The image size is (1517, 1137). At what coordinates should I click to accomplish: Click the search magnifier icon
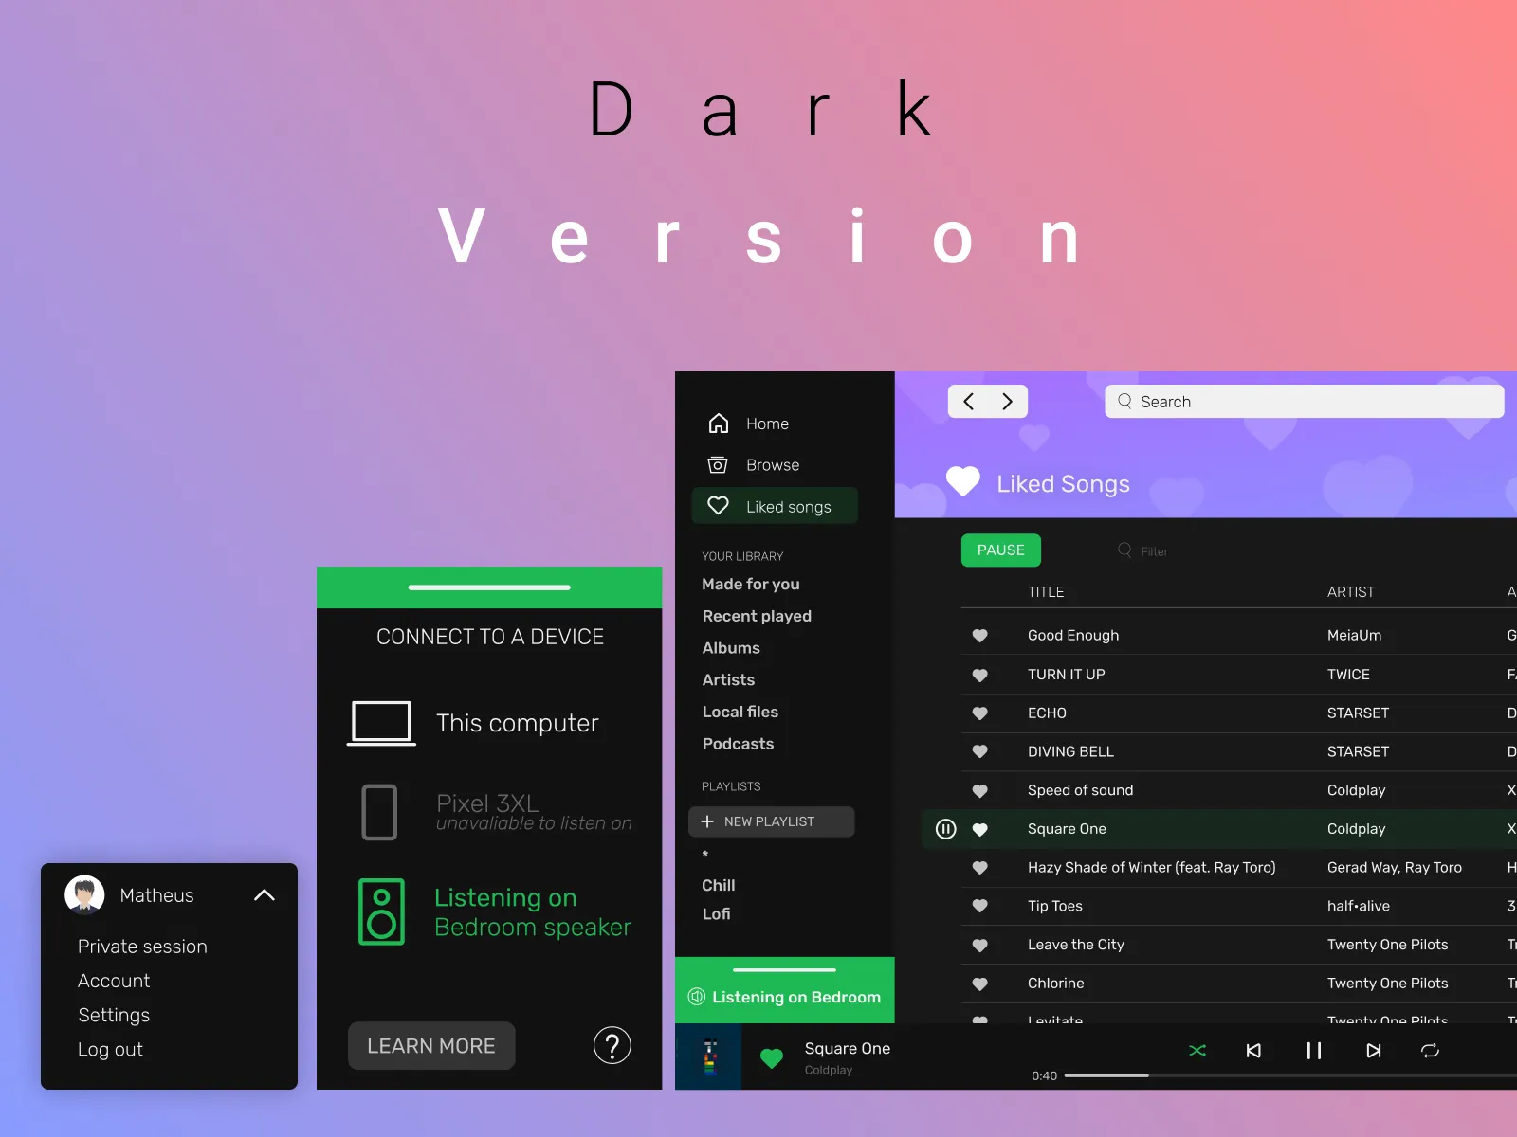[1124, 401]
